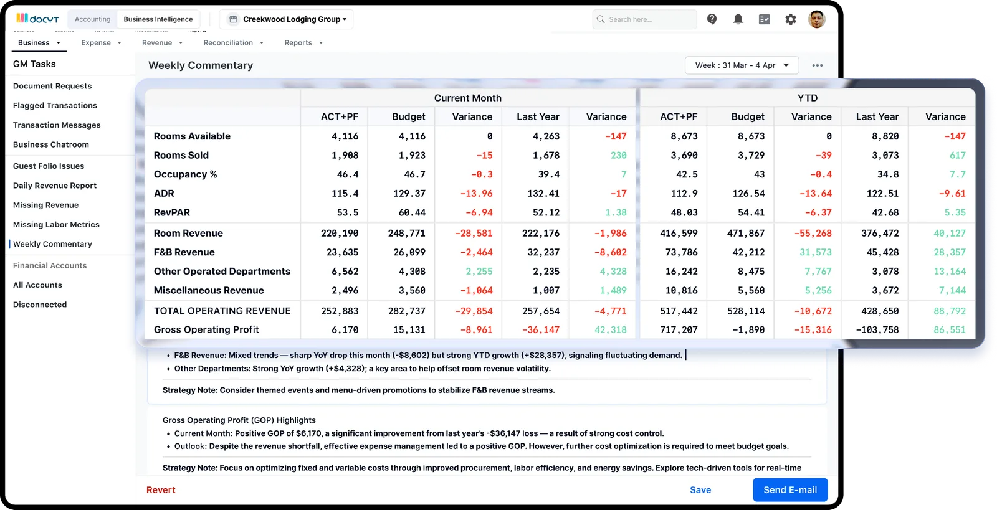Click the Gross Operating Profit row label
The height and width of the screenshot is (510, 997).
click(x=206, y=329)
